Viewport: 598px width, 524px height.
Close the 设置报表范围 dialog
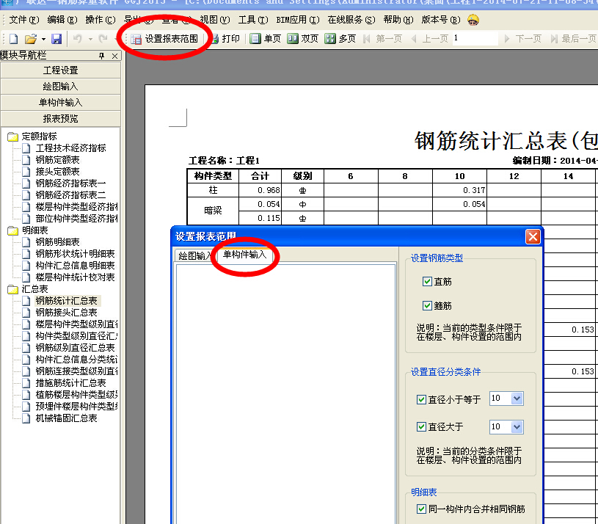pos(533,237)
